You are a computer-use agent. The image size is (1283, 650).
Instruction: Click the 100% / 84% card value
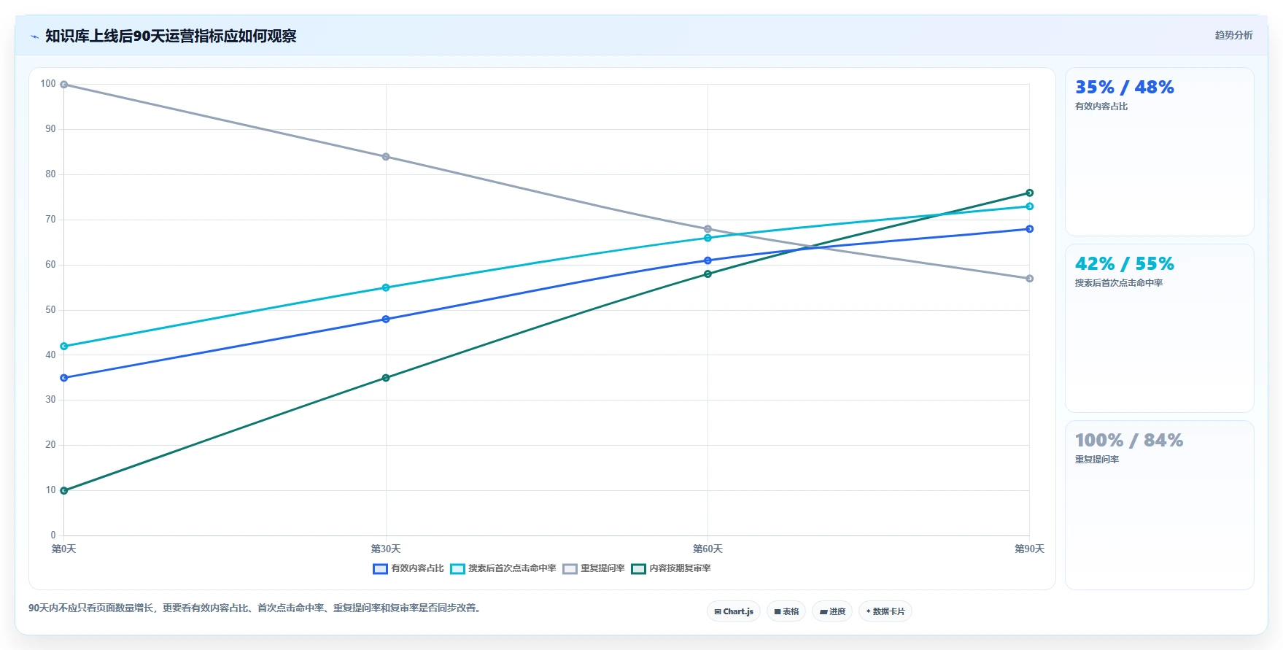pos(1129,441)
